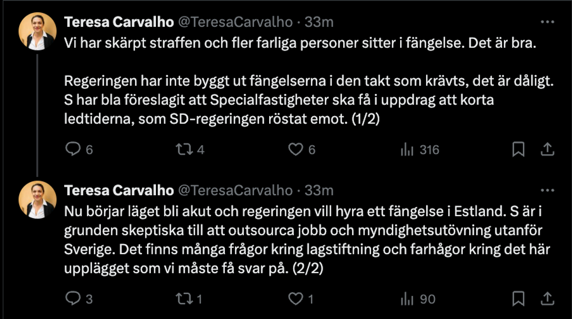Bookmark the first tweet about fängelserna

pos(518,149)
